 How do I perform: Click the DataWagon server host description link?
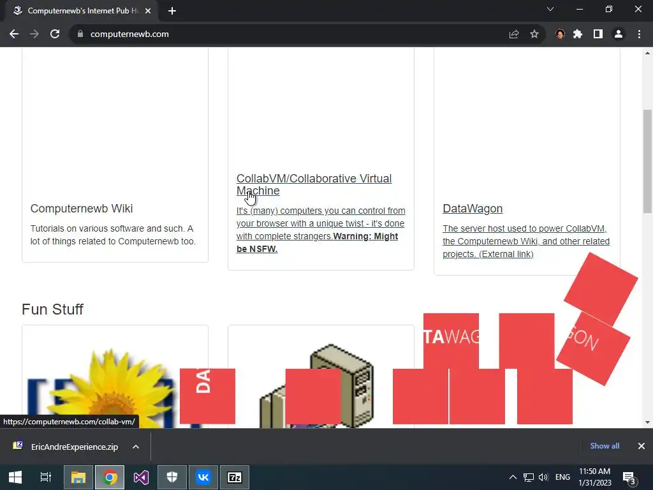pos(526,241)
